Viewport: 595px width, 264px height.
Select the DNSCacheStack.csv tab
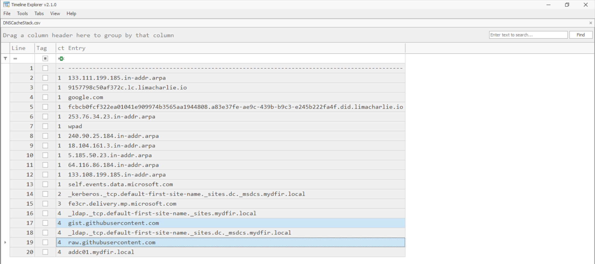coord(22,23)
